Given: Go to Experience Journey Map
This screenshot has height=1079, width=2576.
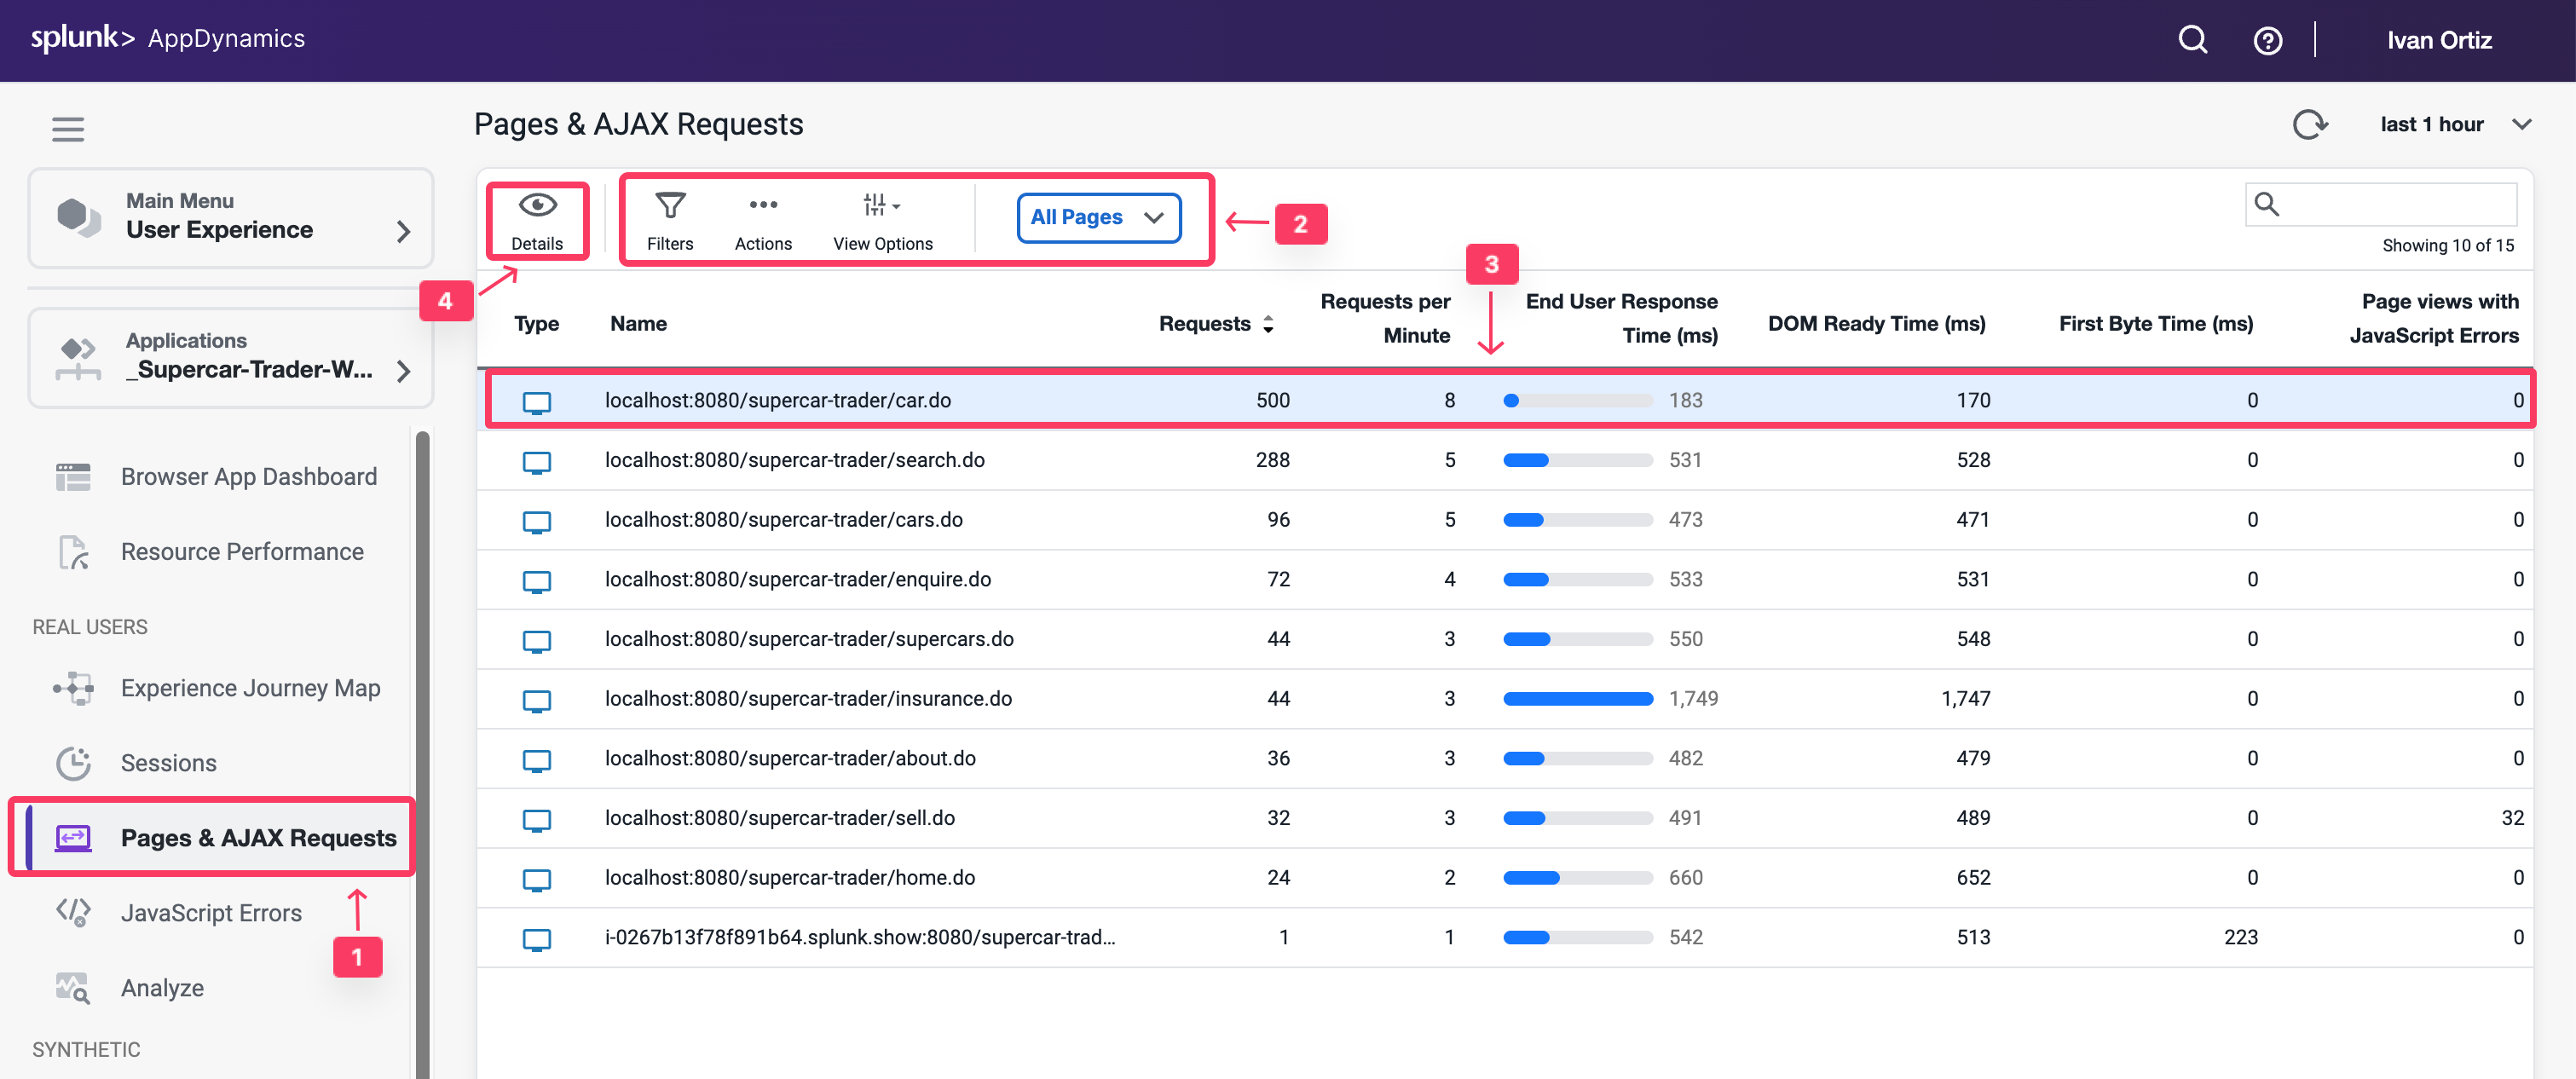Looking at the screenshot, I should click(250, 688).
